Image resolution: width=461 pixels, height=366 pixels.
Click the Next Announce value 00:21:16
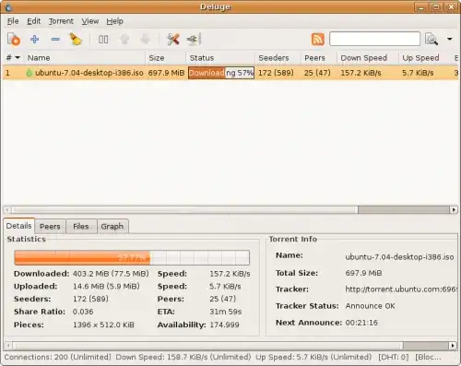(361, 323)
